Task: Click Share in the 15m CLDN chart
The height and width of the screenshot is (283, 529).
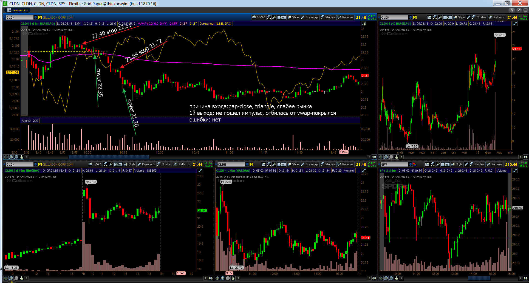Action: tap(95, 164)
